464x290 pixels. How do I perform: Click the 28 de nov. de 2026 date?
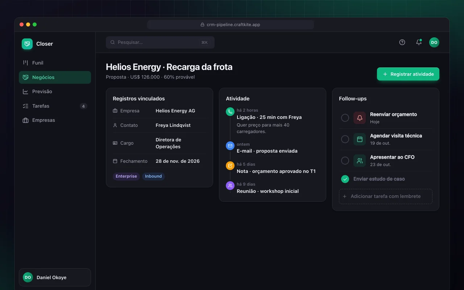click(178, 161)
